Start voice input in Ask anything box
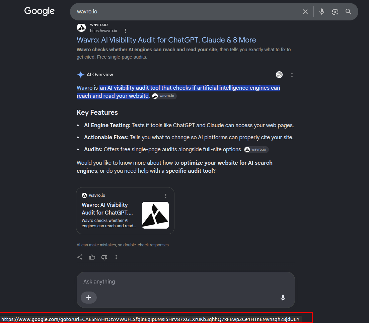369x323 pixels. tap(283, 298)
